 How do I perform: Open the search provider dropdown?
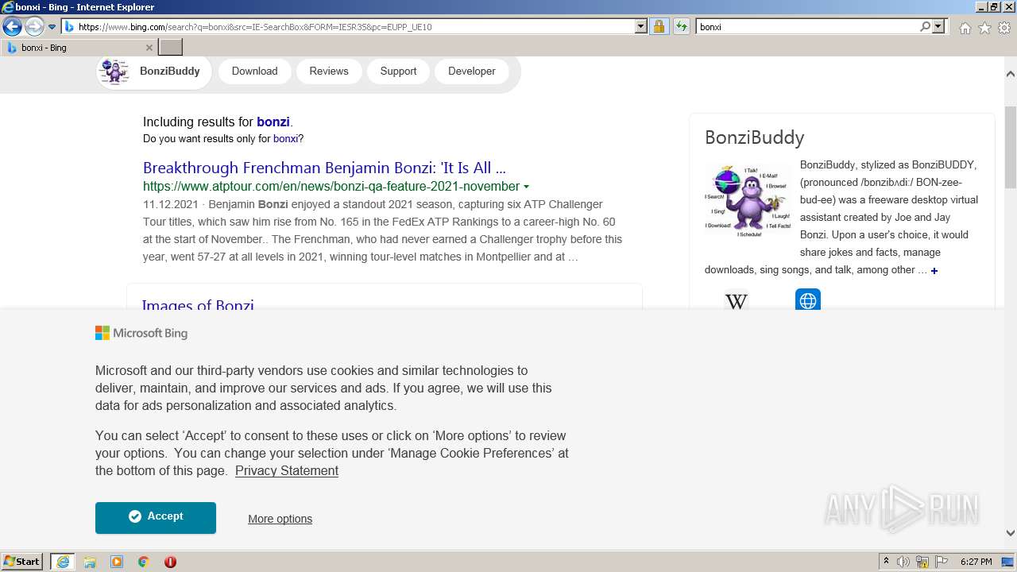coord(939,27)
